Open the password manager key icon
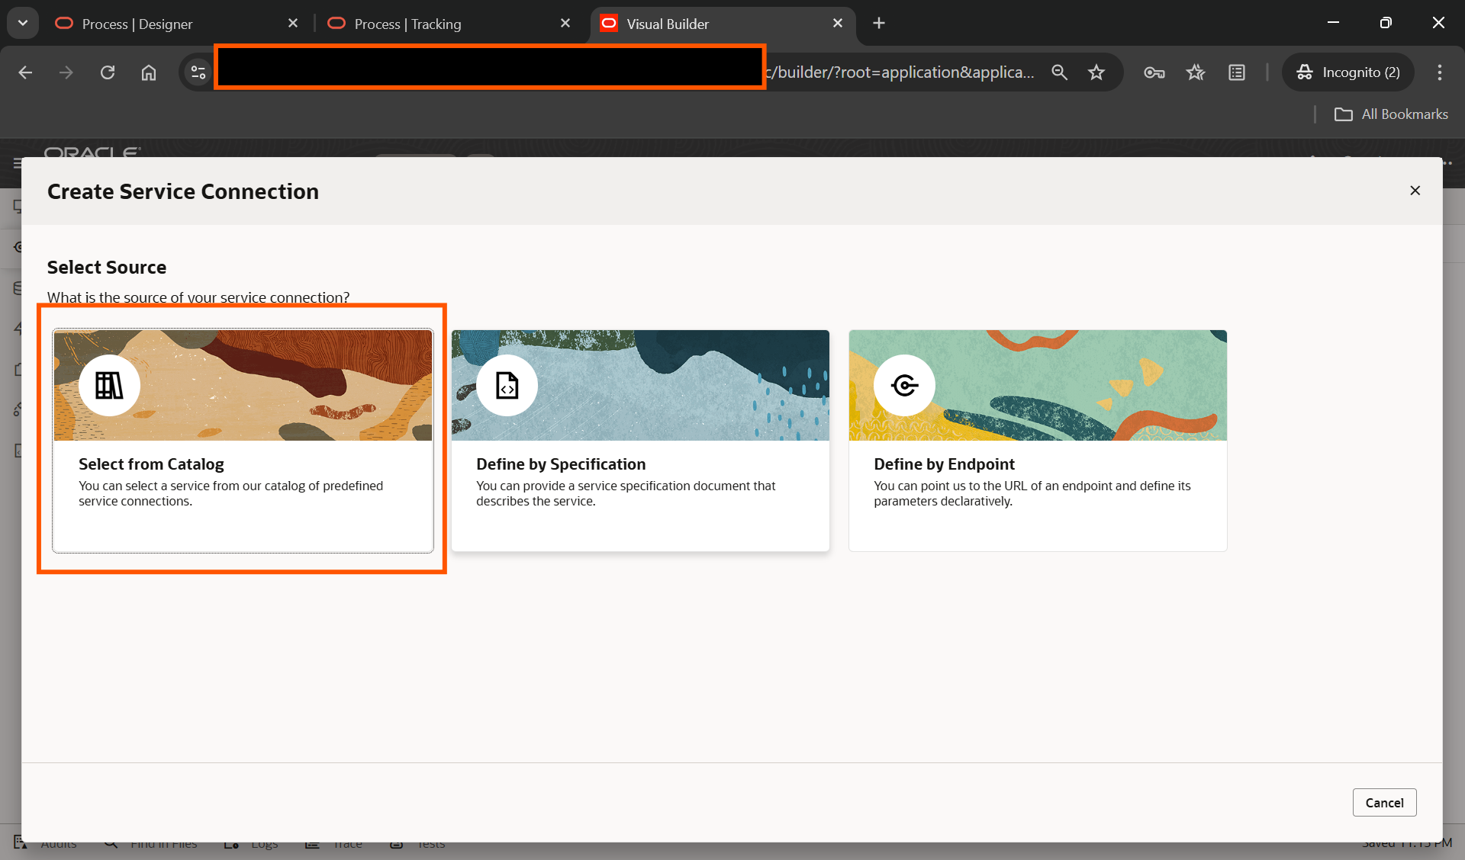Viewport: 1465px width, 860px height. pyautogui.click(x=1154, y=72)
